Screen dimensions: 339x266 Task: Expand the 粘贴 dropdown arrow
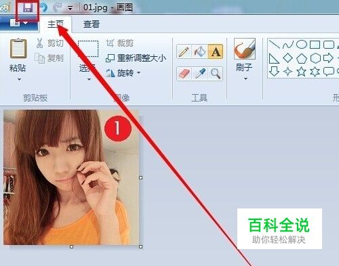(19, 79)
